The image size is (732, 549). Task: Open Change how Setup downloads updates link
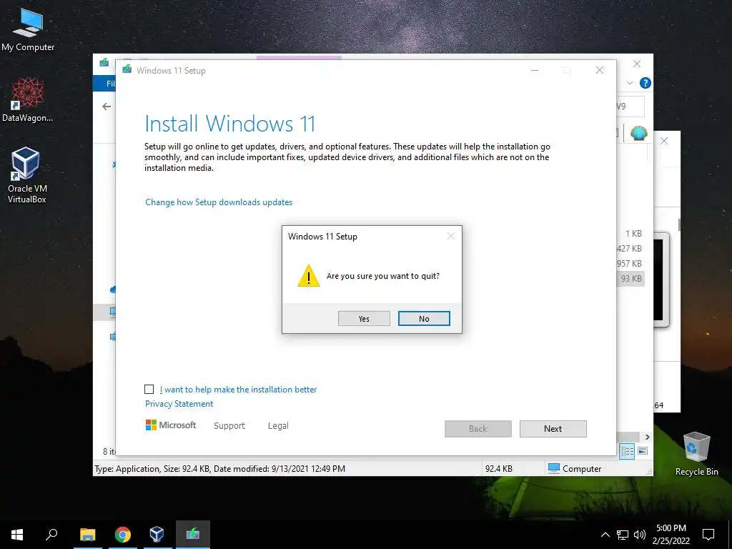[219, 202]
